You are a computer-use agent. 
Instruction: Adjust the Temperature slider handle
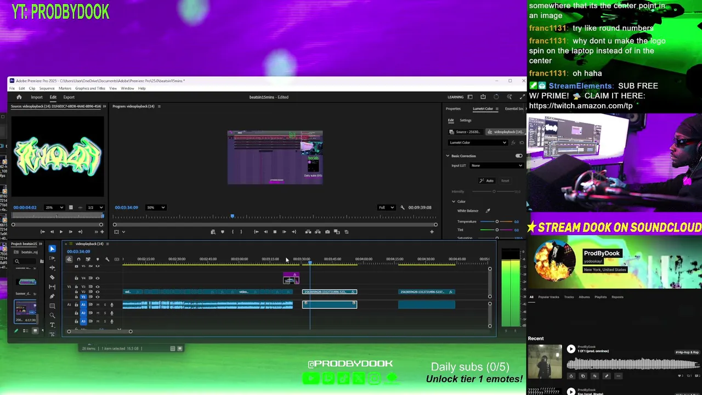click(497, 222)
